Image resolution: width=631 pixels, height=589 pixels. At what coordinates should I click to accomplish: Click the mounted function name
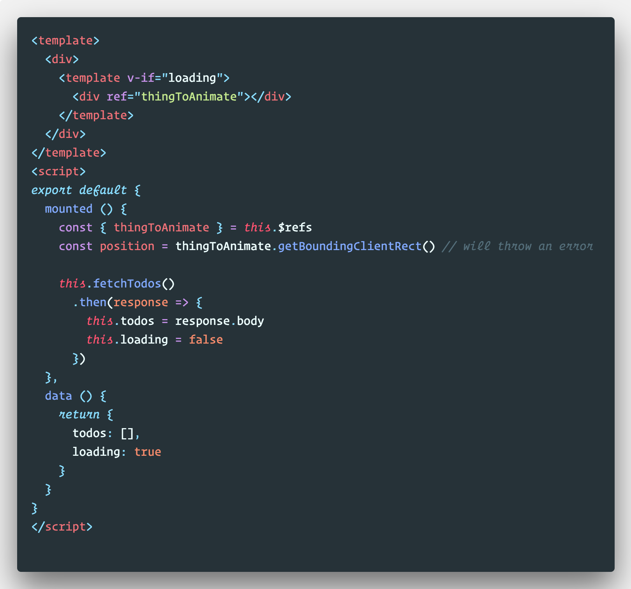tap(69, 209)
